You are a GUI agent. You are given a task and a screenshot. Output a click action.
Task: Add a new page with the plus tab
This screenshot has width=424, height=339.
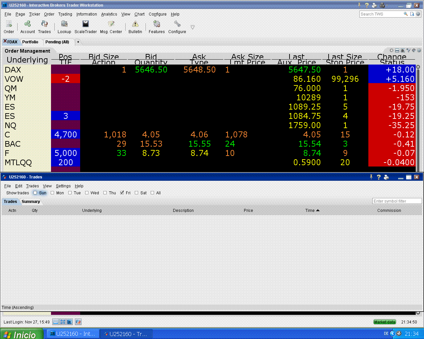(x=78, y=42)
